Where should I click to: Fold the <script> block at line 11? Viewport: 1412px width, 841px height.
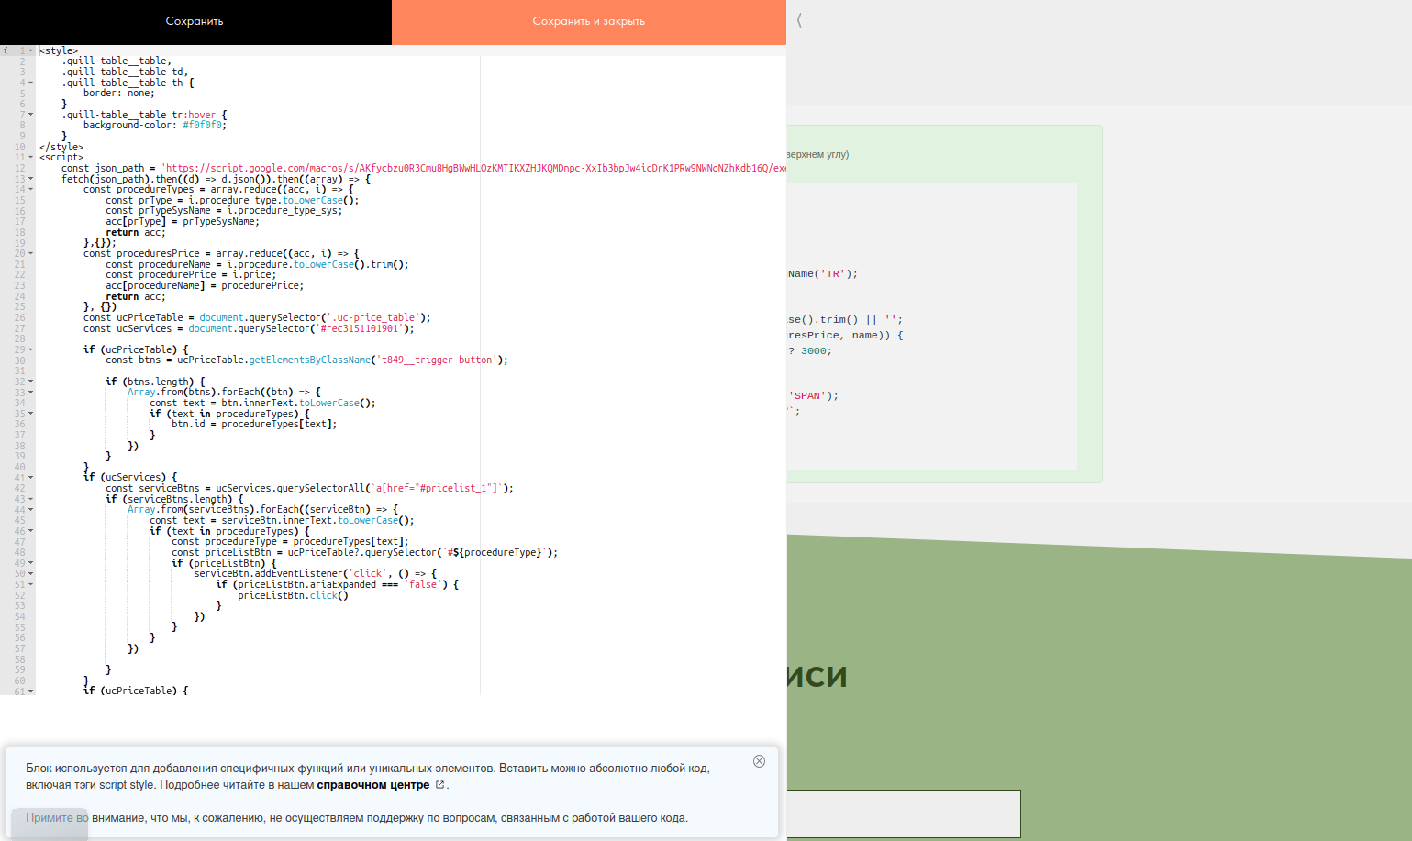(x=31, y=158)
